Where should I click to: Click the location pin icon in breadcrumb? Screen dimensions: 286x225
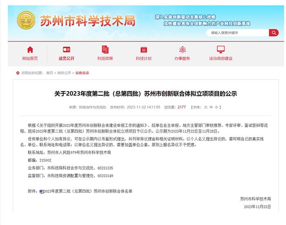click(18, 73)
